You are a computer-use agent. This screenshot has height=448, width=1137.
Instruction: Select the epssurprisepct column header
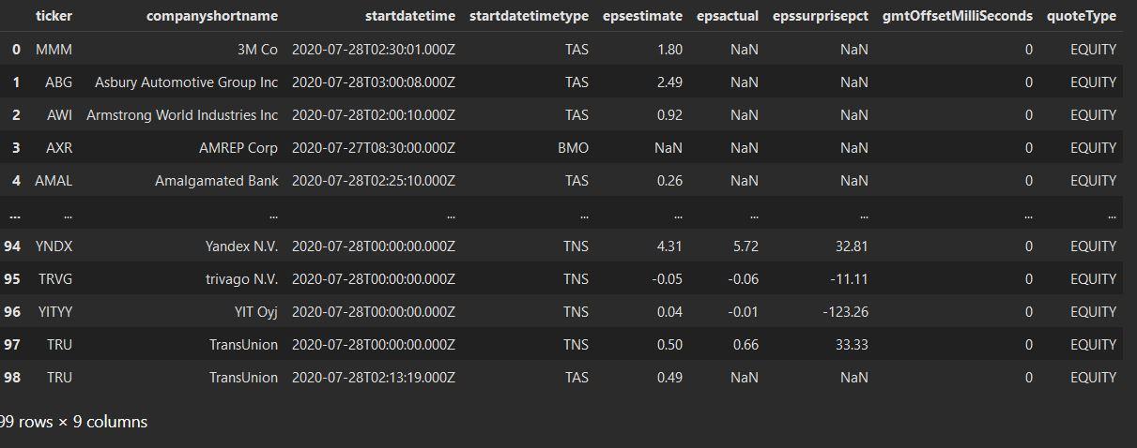[x=820, y=16]
